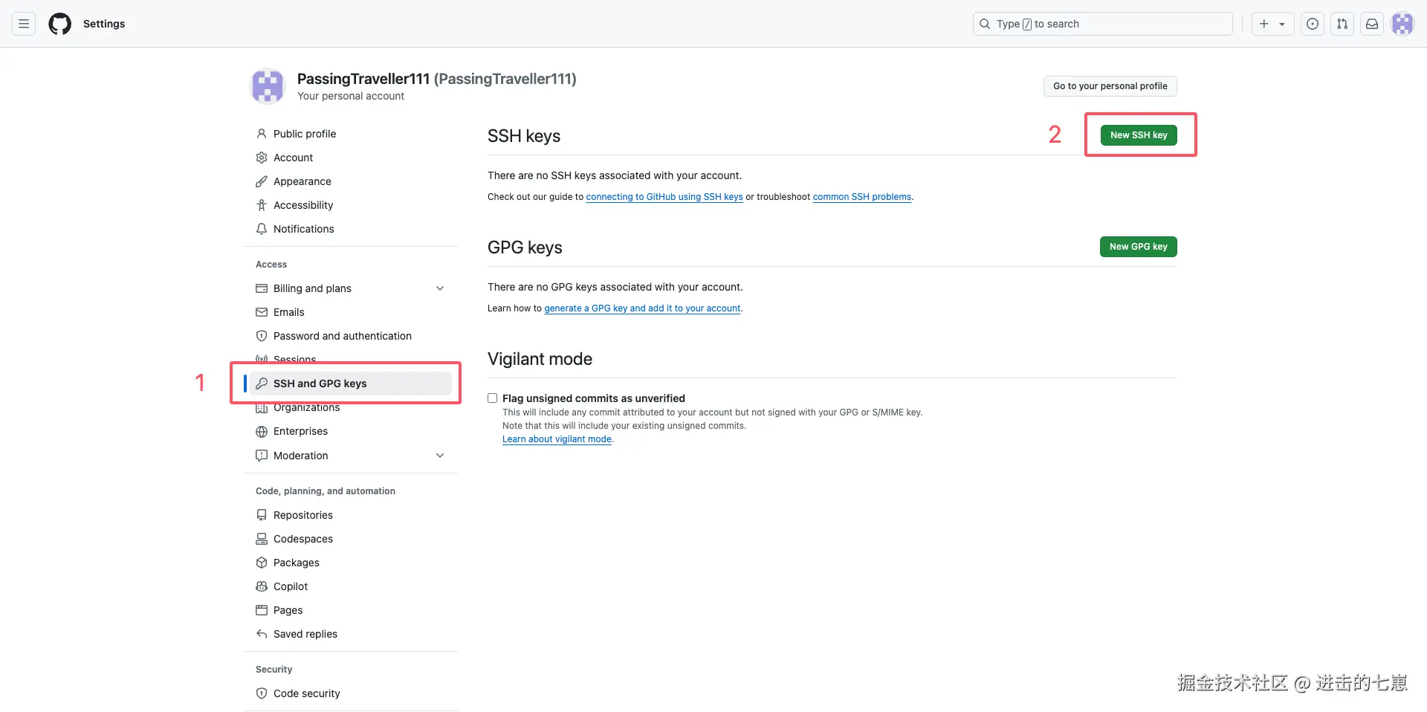This screenshot has height=712, width=1427.
Task: Open Pages settings
Action: pos(288,610)
